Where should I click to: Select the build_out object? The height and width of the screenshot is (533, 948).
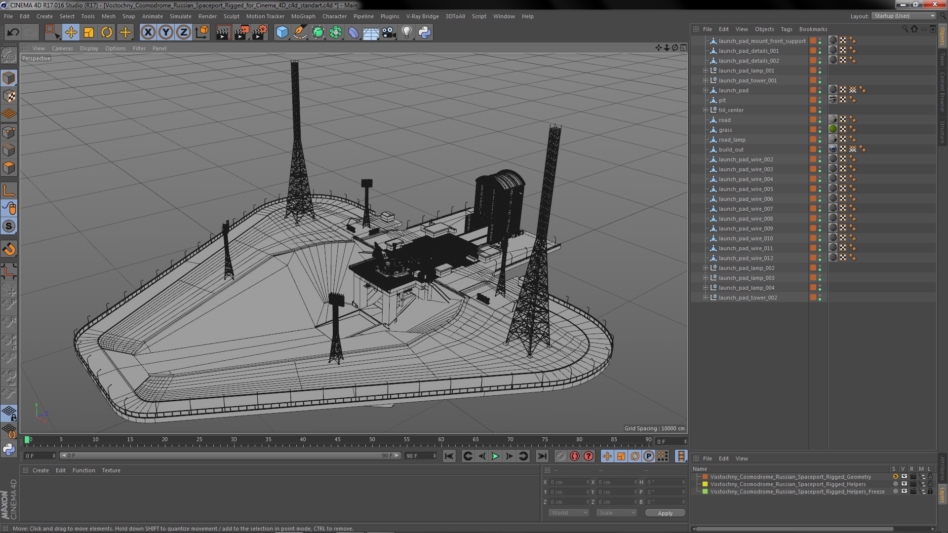731,150
